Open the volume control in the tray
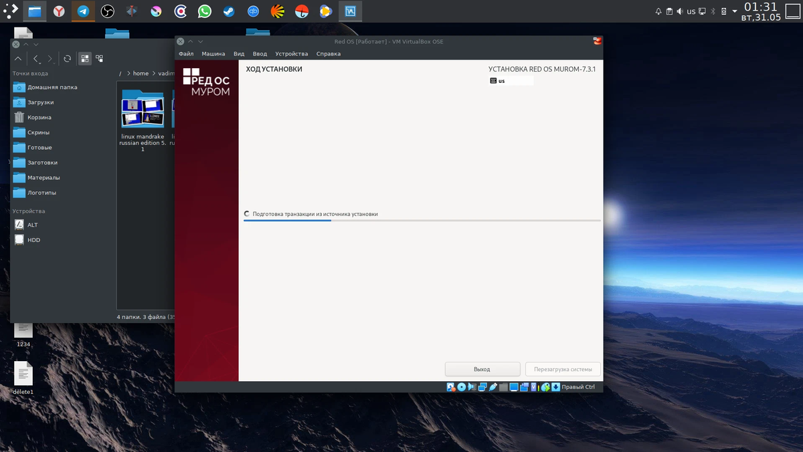 [x=680, y=11]
